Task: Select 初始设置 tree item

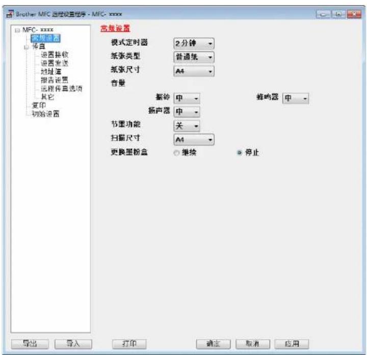Action: [46, 114]
